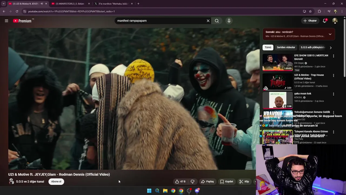Show more filter chips with right arrow
Viewport: 346px width, 195px height.
click(331, 48)
